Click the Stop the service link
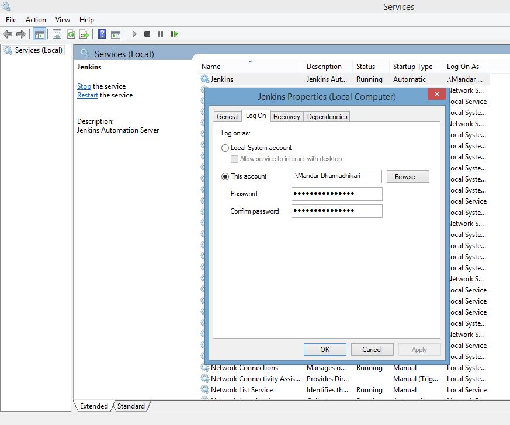 pyautogui.click(x=84, y=86)
